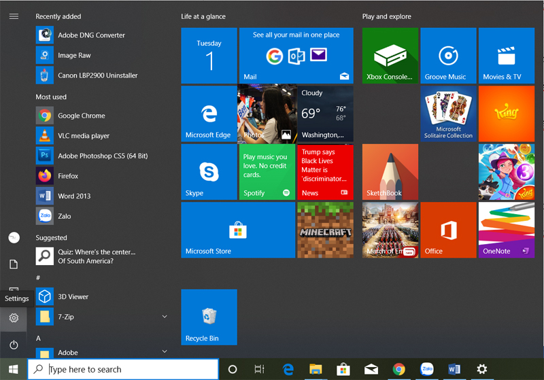Open Xbox Console Companion tile
The width and height of the screenshot is (544, 380).
(x=390, y=56)
